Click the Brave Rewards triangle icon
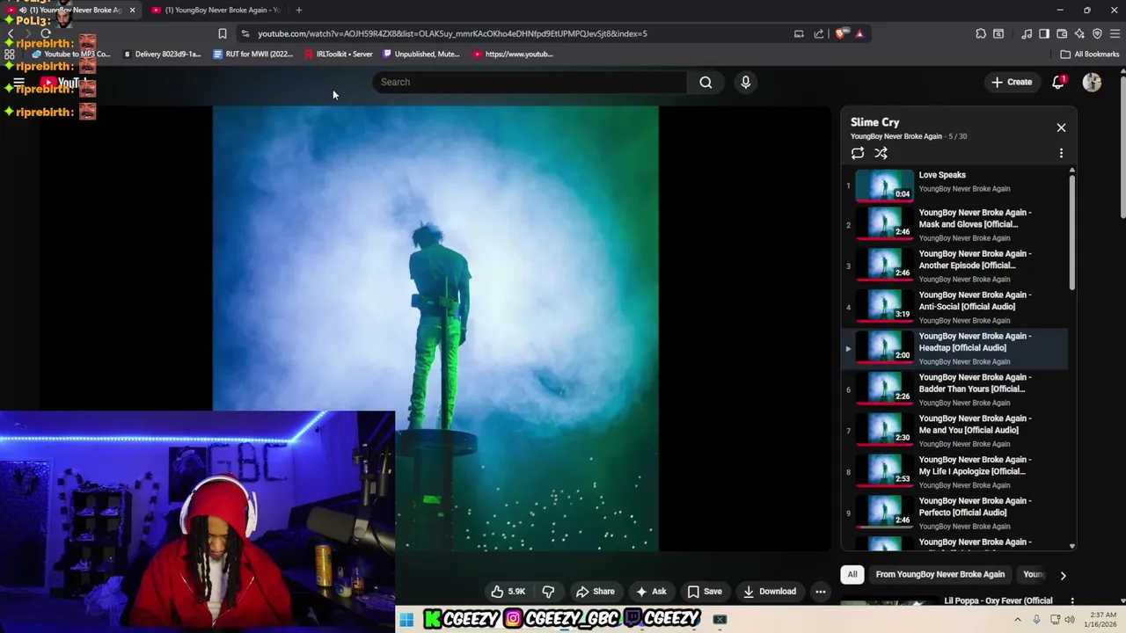This screenshot has width=1126, height=633. (859, 33)
